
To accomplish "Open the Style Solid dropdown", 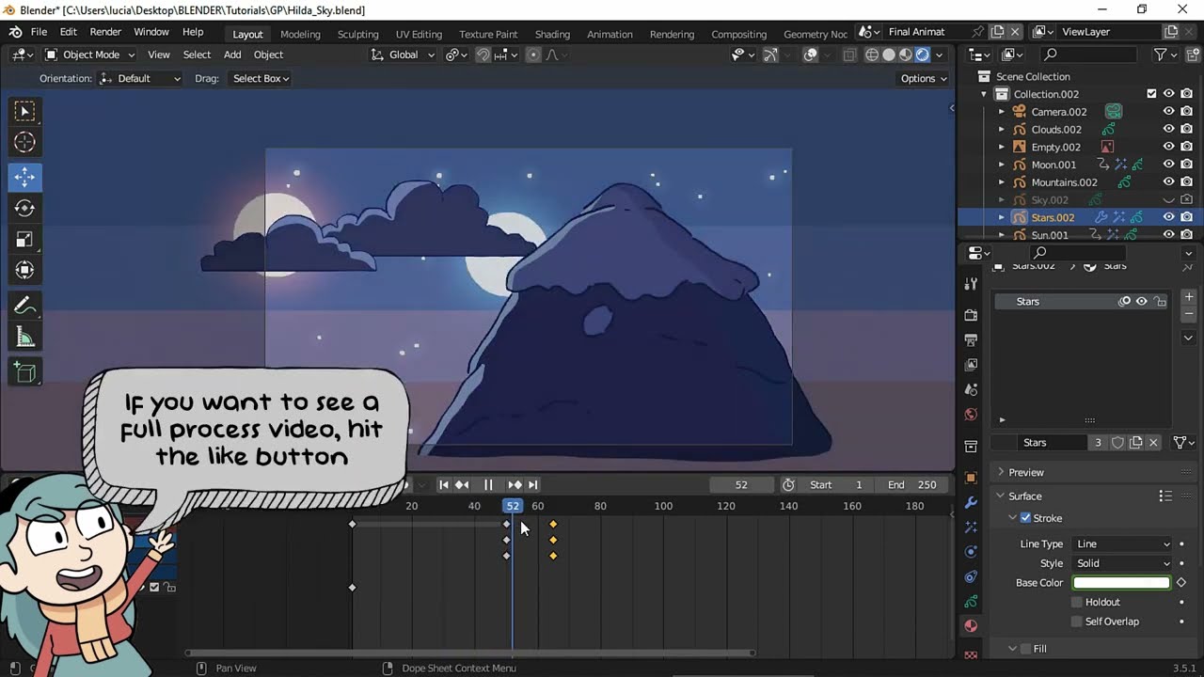I will pyautogui.click(x=1123, y=563).
